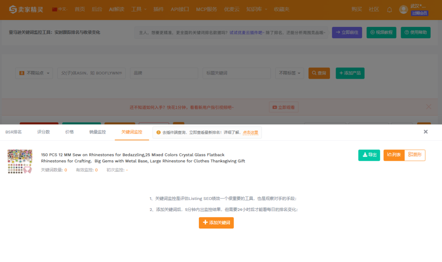Open the 不限标签 tag dropdown
The width and height of the screenshot is (442, 262).
coord(289,73)
